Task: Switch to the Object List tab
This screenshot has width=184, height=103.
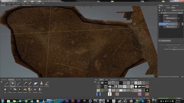Action: [x=167, y=5]
